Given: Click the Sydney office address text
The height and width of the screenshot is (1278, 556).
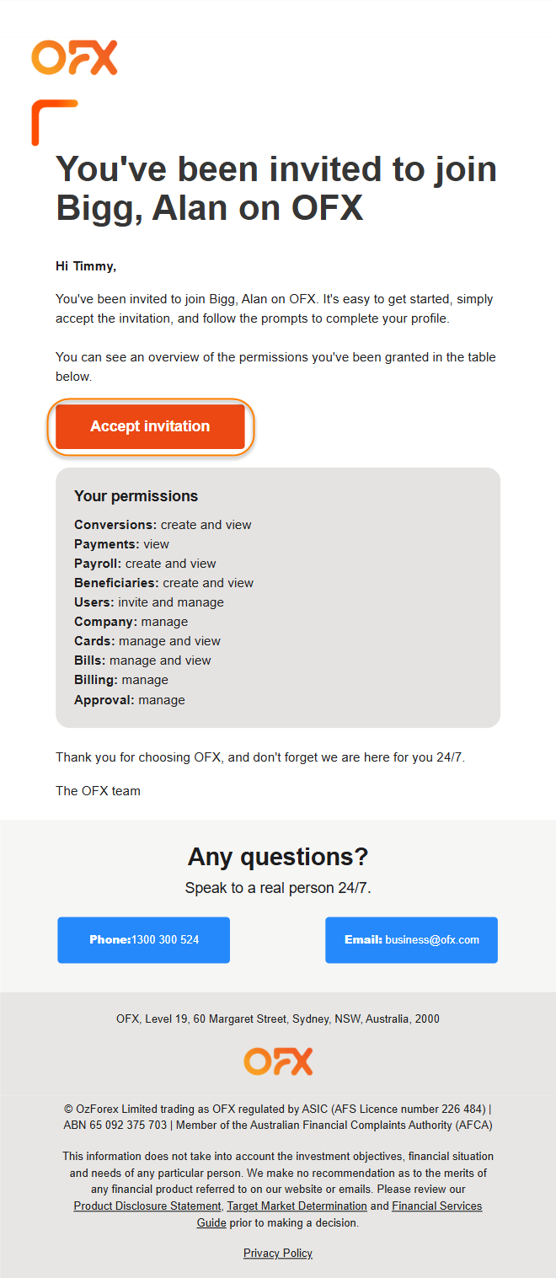Looking at the screenshot, I should 278,1019.
